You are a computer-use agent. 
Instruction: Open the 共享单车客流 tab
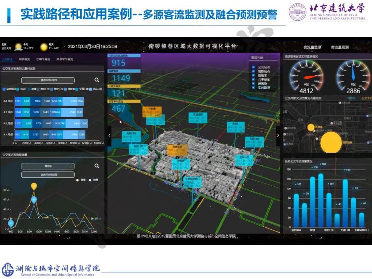click(x=65, y=59)
